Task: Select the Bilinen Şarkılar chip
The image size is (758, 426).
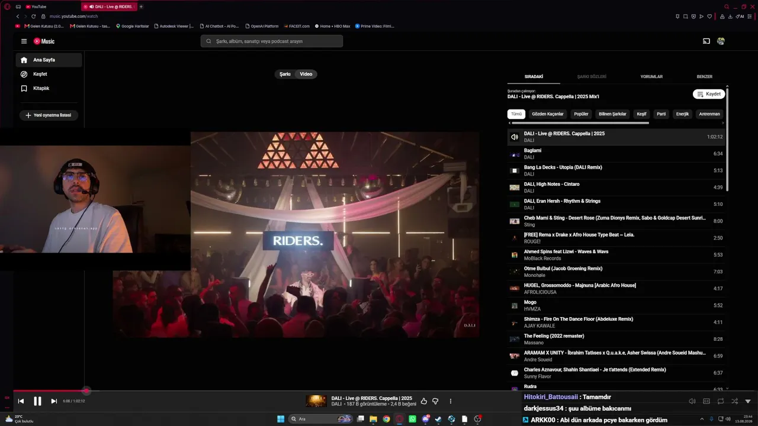Action: pos(612,114)
